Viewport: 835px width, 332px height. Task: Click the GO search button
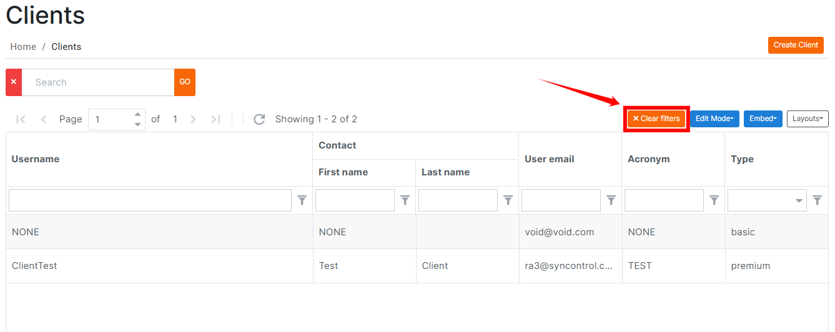[185, 82]
